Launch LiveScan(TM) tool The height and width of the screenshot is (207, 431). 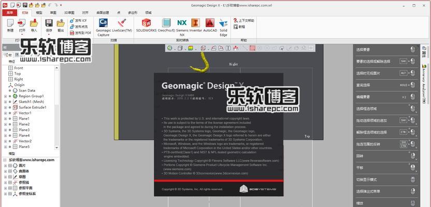coord(122,23)
